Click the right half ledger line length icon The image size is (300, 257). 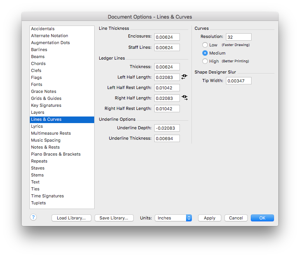184,98
